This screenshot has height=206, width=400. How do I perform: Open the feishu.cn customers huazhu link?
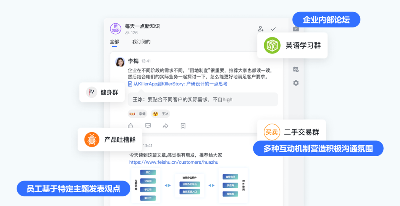[x=174, y=162]
